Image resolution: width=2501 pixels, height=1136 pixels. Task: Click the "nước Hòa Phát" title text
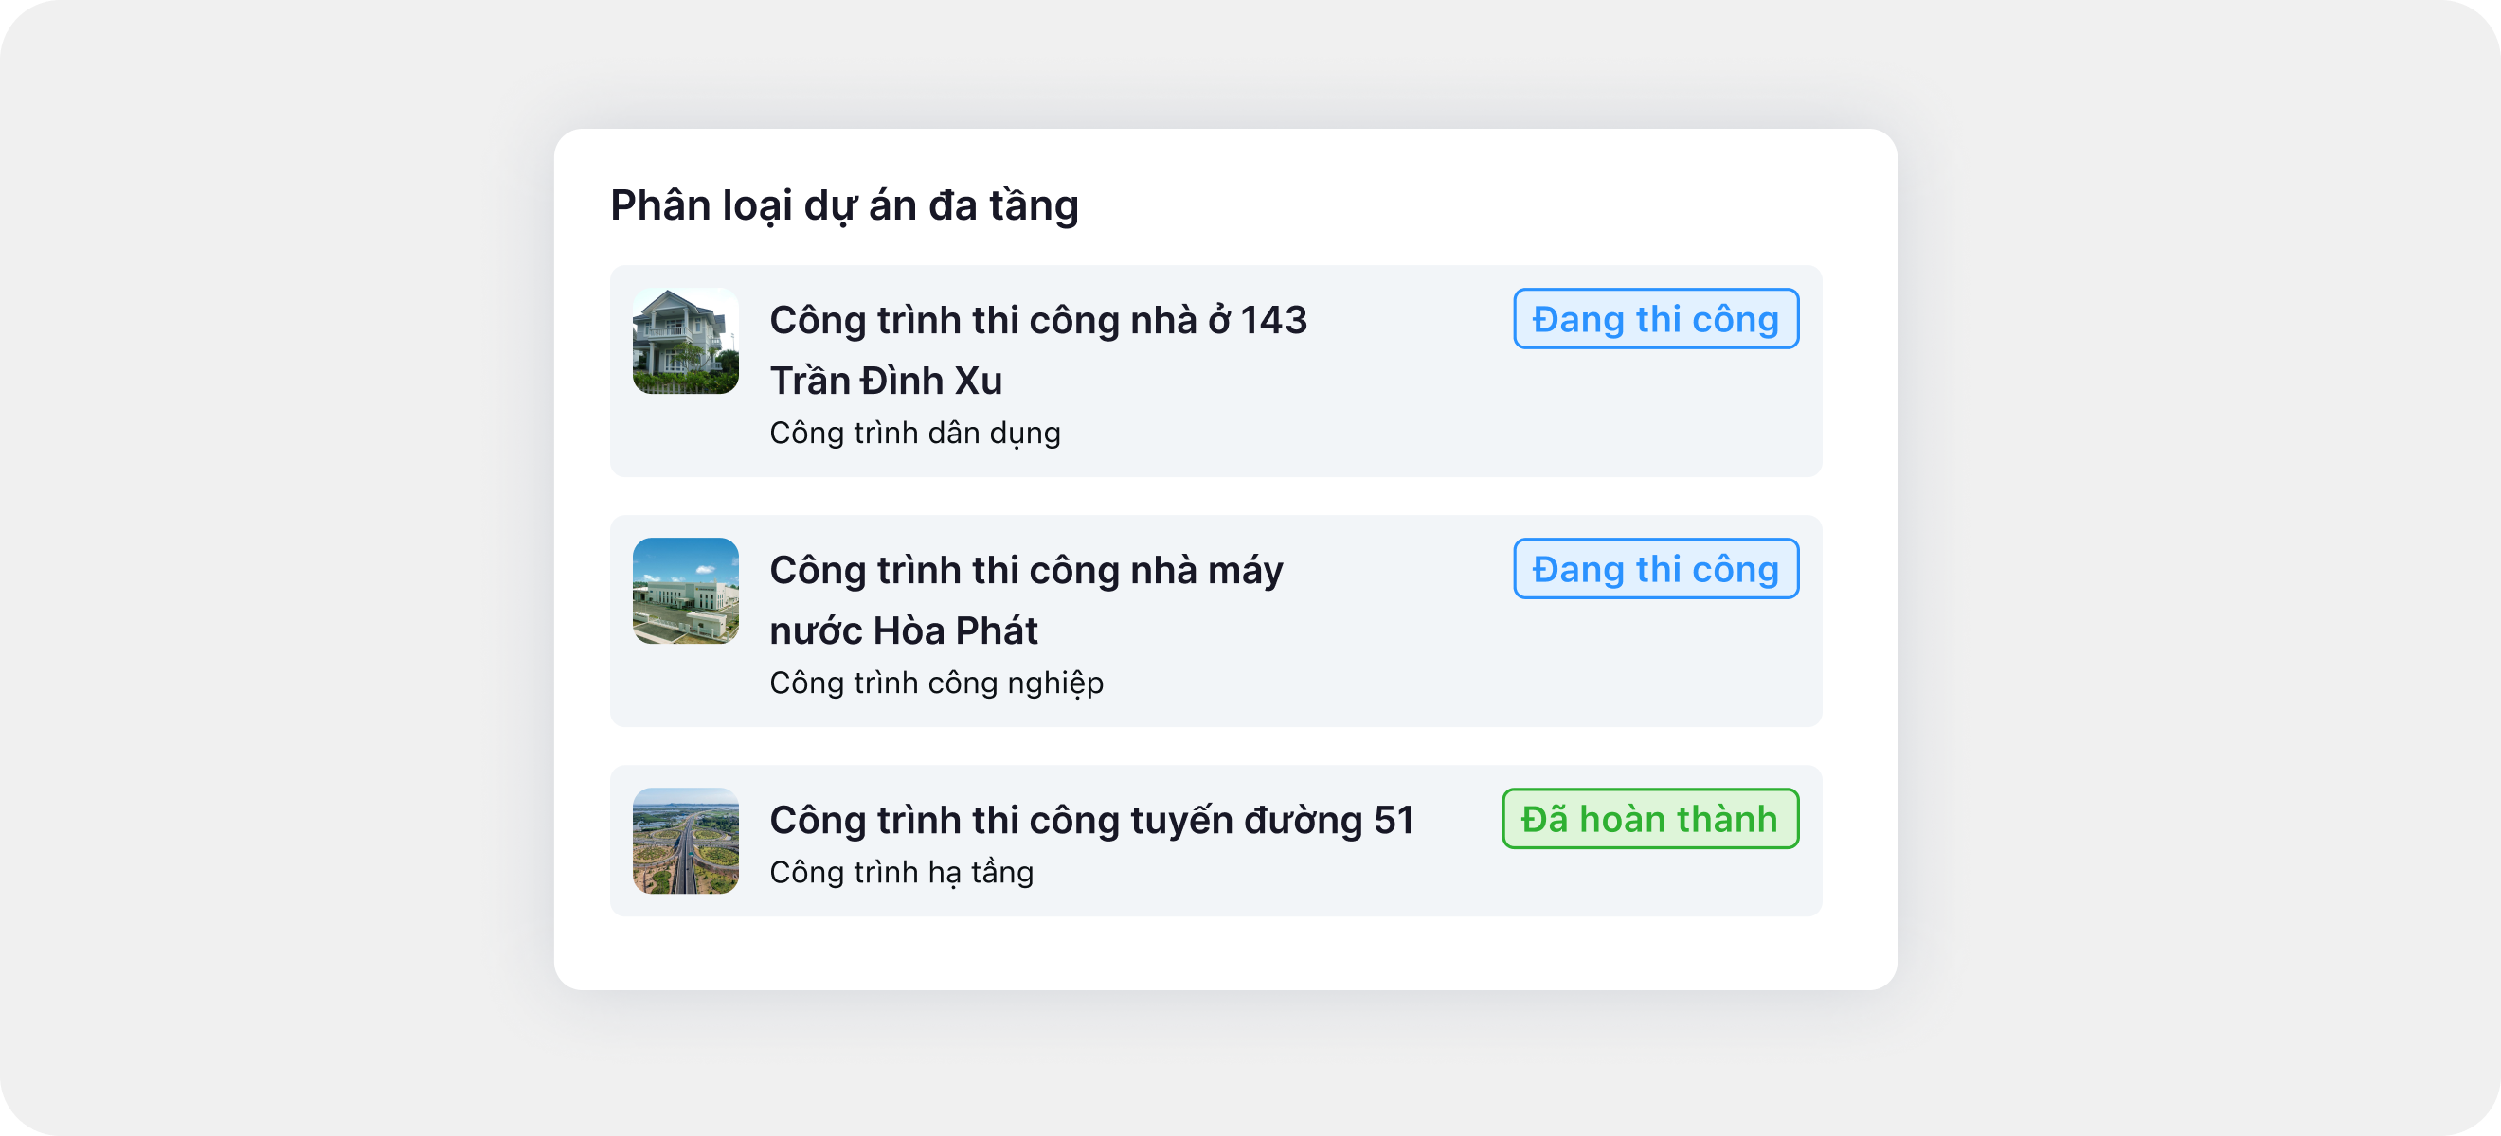(903, 630)
